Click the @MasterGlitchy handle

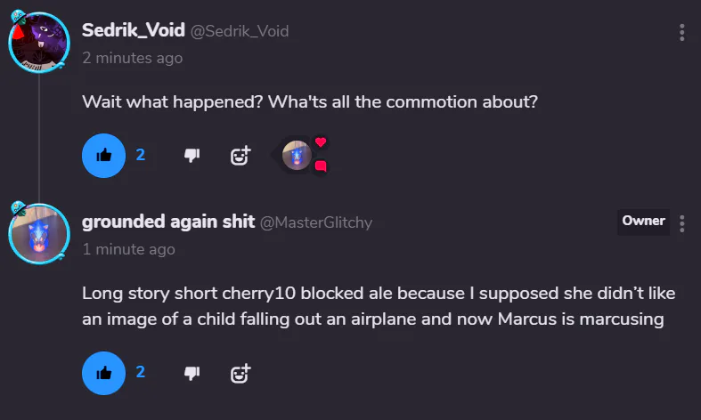click(315, 222)
